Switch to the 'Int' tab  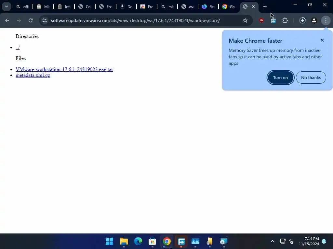64,6
